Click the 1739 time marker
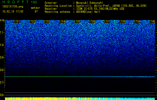 click(x=137, y=21)
